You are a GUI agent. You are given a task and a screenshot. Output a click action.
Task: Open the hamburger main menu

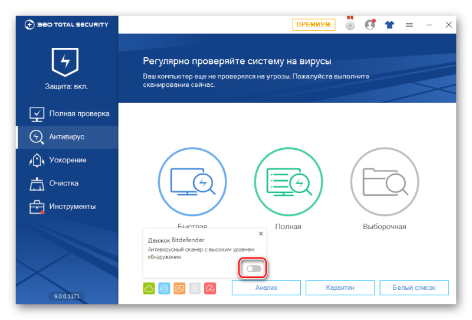[409, 25]
